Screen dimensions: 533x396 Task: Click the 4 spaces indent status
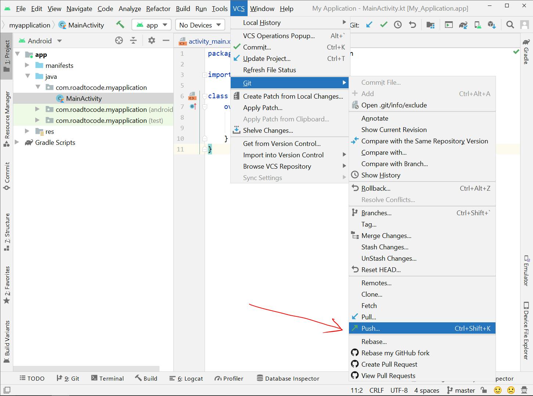(426, 390)
